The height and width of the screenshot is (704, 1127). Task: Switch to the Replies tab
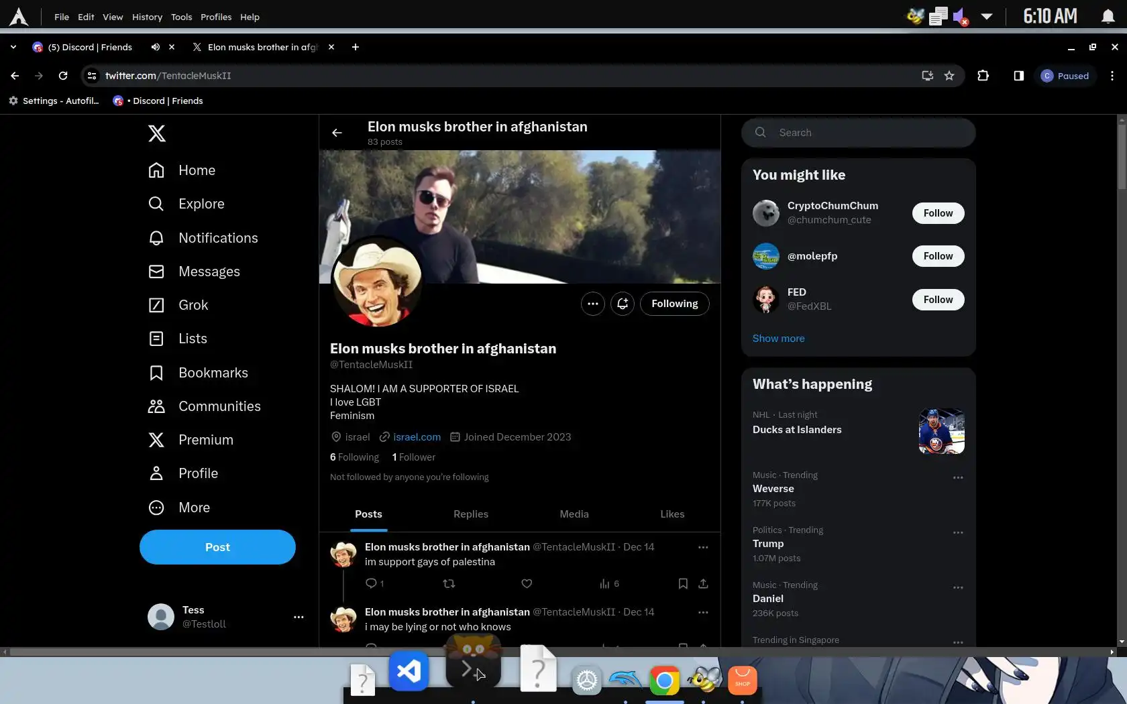click(471, 514)
